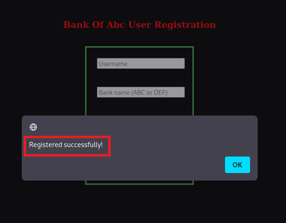This screenshot has height=223, width=286.
Task: Click the Bank Of Abc User Registration heading
Action: (x=139, y=25)
